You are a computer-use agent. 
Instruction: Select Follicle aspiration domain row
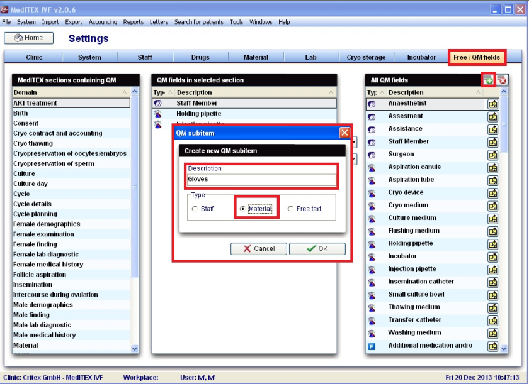pos(71,275)
